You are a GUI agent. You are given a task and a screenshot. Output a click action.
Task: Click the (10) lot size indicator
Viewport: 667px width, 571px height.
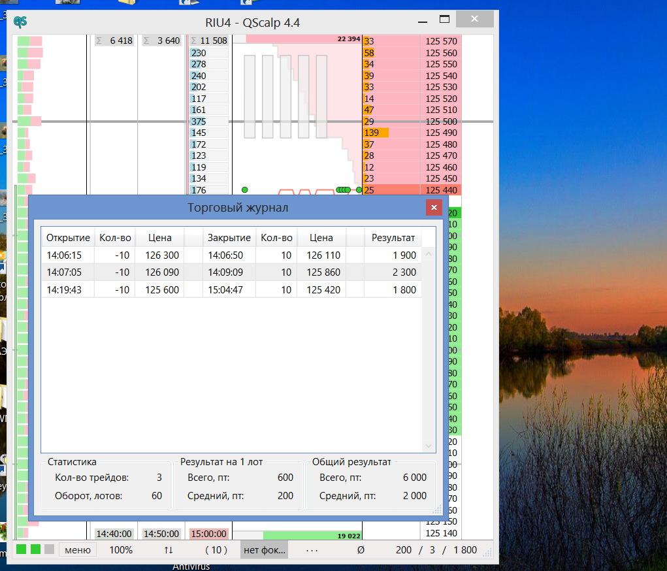tap(216, 550)
